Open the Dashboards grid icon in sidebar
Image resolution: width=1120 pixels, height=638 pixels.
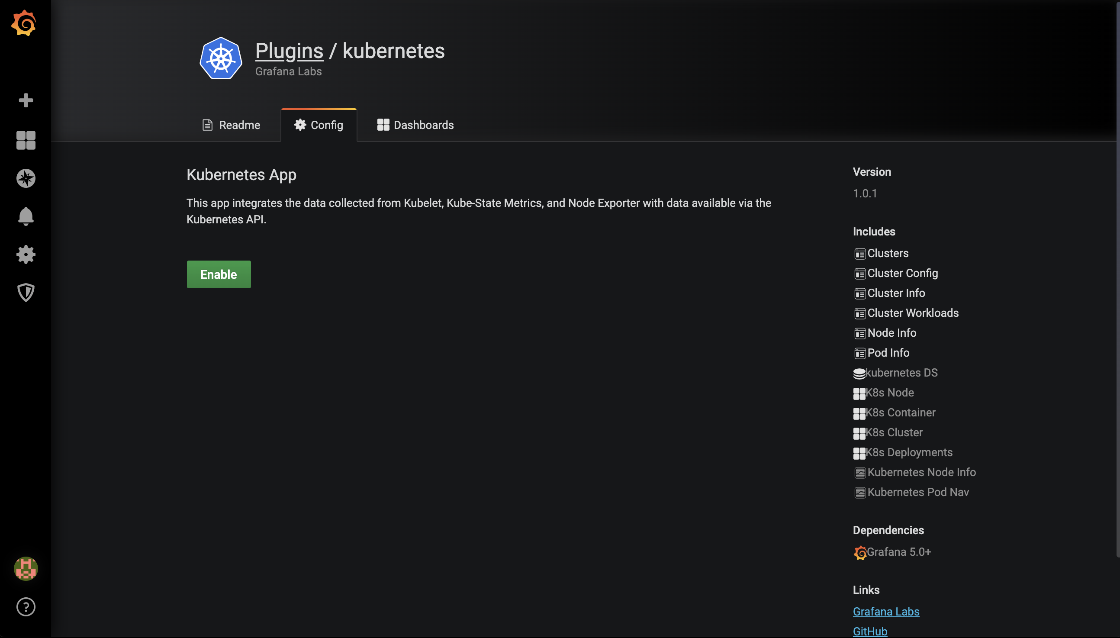point(26,140)
